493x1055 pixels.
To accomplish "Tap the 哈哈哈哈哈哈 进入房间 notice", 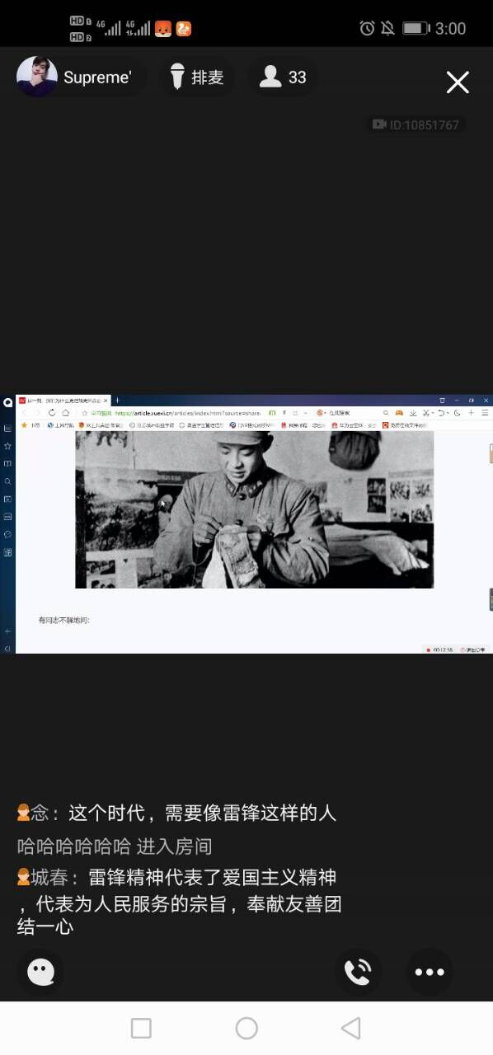I will click(115, 846).
